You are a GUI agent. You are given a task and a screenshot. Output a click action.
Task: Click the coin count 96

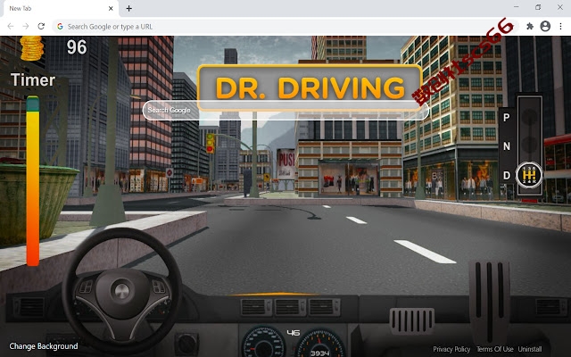pyautogui.click(x=77, y=47)
